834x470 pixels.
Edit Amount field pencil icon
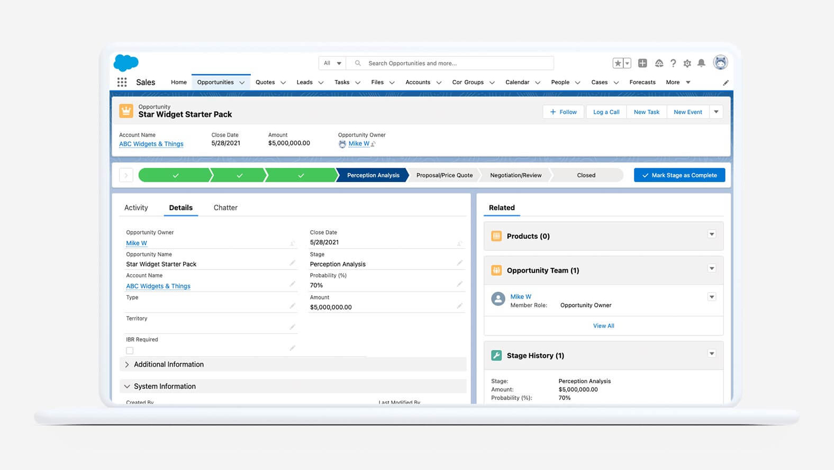click(459, 306)
